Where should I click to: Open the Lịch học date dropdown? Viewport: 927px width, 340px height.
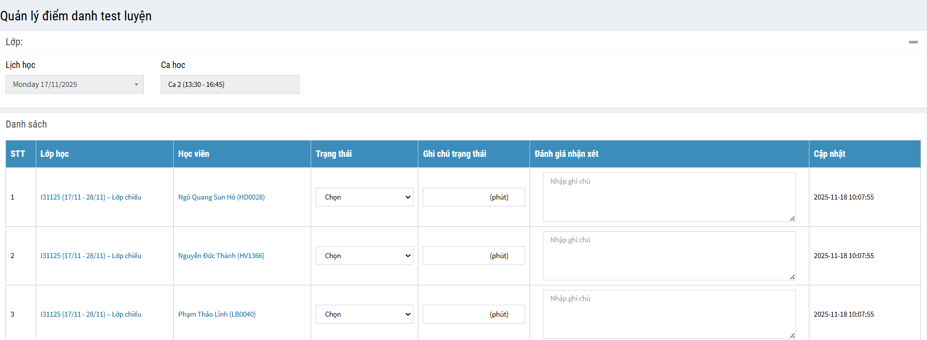coord(74,84)
